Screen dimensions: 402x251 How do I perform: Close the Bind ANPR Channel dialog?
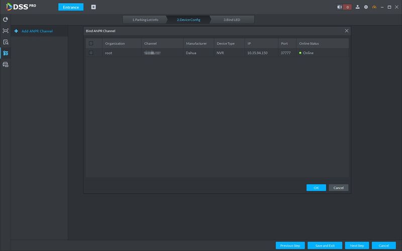coord(347,31)
